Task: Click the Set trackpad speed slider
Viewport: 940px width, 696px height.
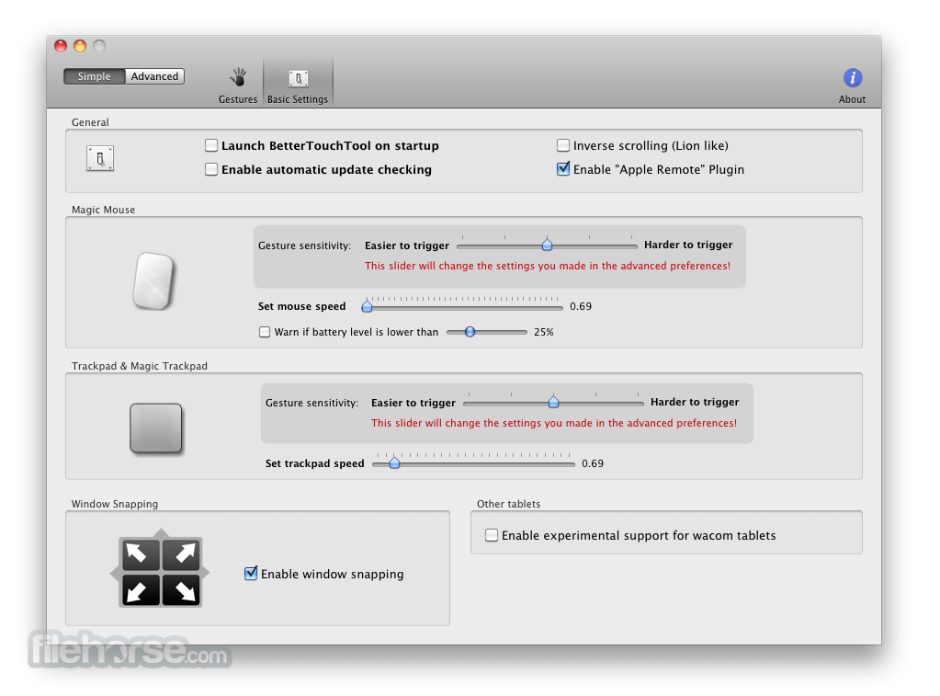Action: coord(473,463)
